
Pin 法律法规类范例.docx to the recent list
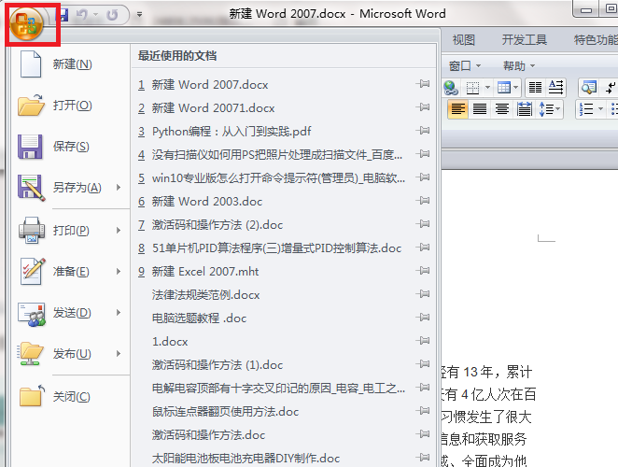423,294
